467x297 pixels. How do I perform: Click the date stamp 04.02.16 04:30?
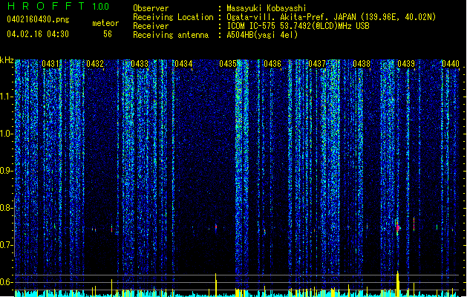click(x=38, y=34)
